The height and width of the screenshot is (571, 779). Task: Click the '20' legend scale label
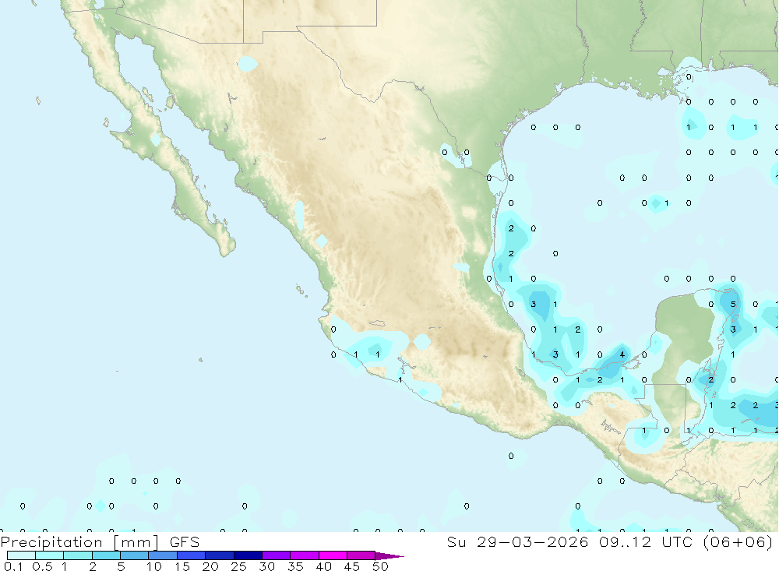click(x=210, y=566)
